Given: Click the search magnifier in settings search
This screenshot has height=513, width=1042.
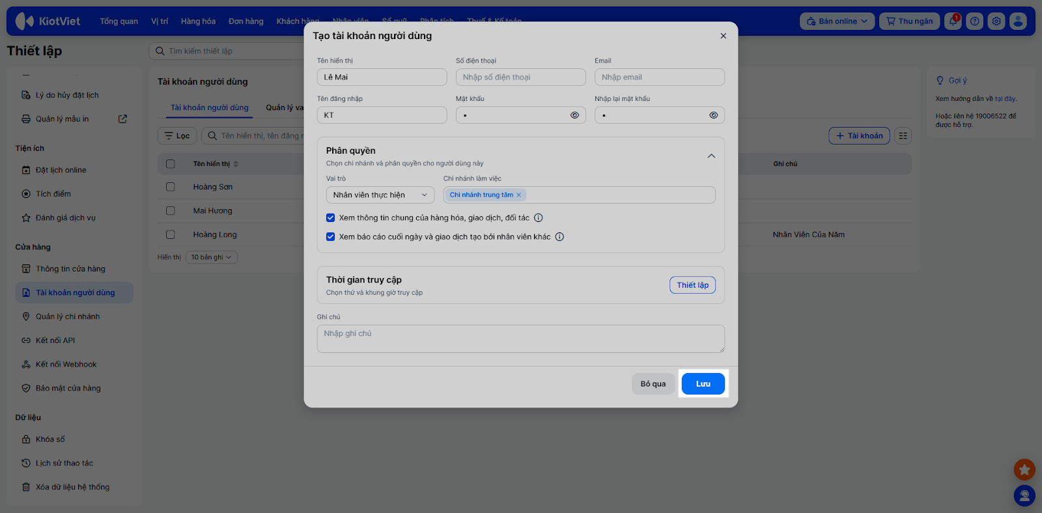Looking at the screenshot, I should [x=160, y=51].
